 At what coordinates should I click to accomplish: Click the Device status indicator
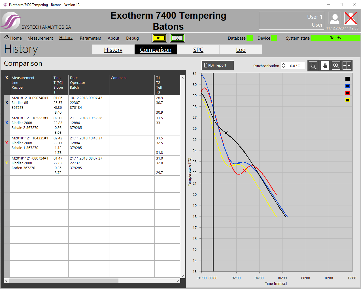(274, 38)
